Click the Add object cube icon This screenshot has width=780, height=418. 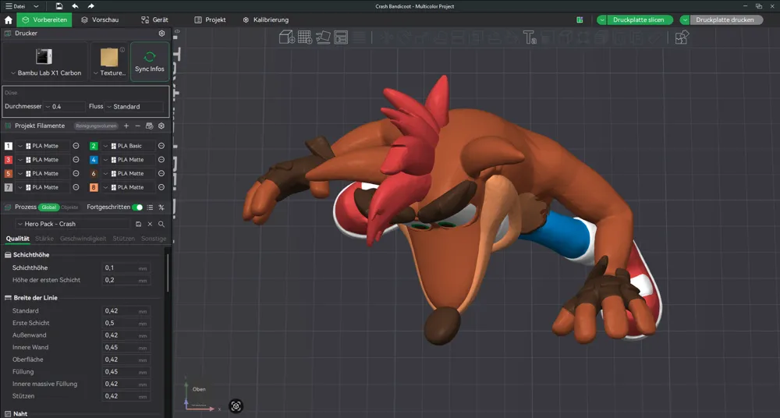pyautogui.click(x=287, y=37)
